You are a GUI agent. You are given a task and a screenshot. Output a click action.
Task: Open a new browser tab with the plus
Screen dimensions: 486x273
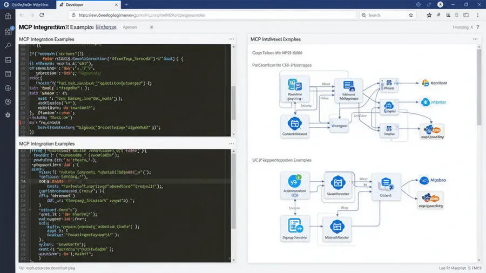126,5
